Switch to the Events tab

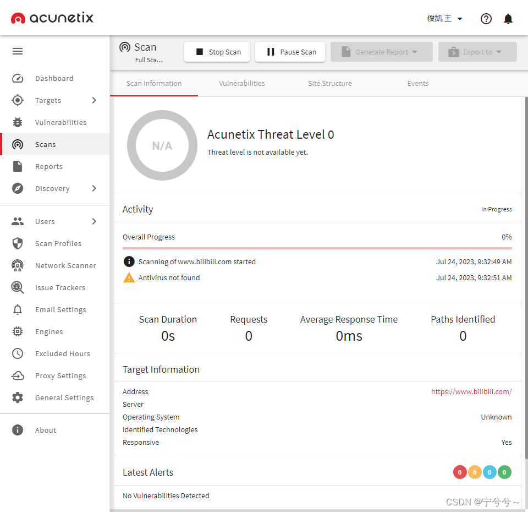click(418, 83)
